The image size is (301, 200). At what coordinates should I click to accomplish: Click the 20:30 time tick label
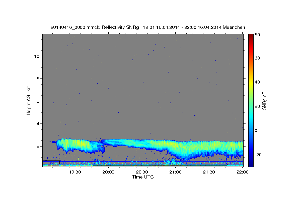(x=142, y=172)
